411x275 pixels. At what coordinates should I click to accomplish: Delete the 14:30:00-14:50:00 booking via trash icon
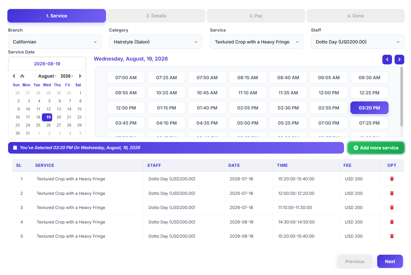[x=392, y=222]
